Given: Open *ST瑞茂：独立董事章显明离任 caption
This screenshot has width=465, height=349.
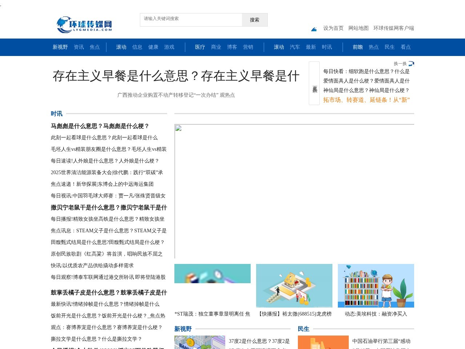Looking at the screenshot, I should point(213,314).
